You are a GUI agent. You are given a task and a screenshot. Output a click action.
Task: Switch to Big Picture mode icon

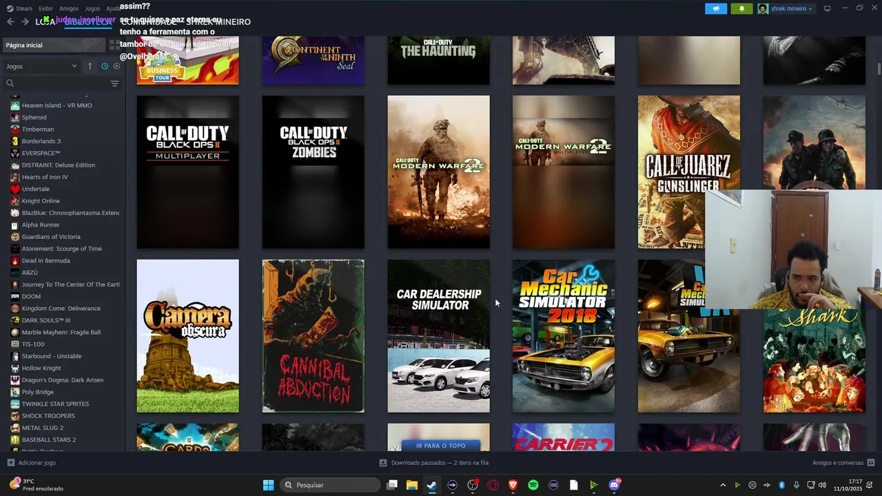tap(828, 8)
